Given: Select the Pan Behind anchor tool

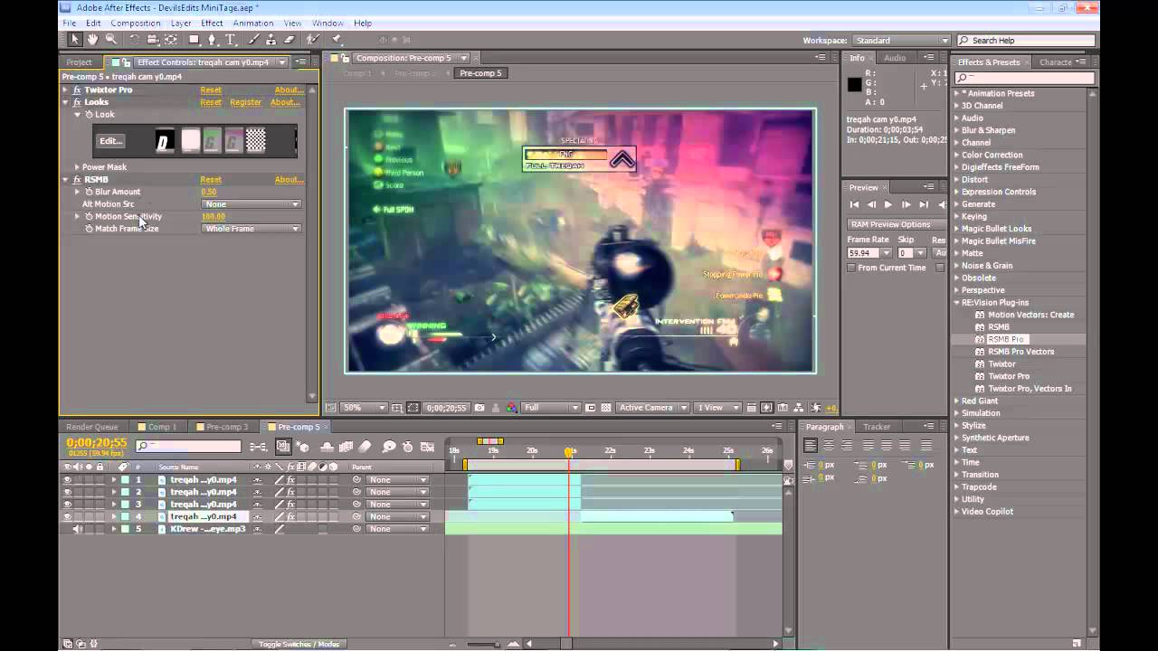Looking at the screenshot, I should point(170,40).
